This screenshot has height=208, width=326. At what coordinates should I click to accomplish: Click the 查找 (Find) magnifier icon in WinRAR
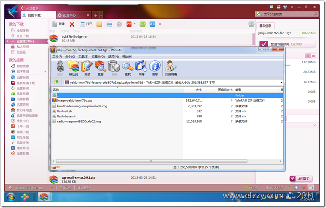point(128,68)
